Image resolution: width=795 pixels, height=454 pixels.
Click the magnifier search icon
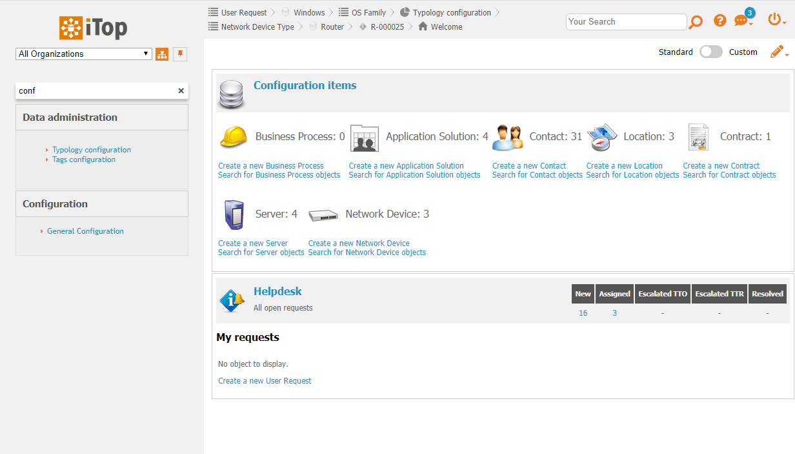pyautogui.click(x=696, y=22)
